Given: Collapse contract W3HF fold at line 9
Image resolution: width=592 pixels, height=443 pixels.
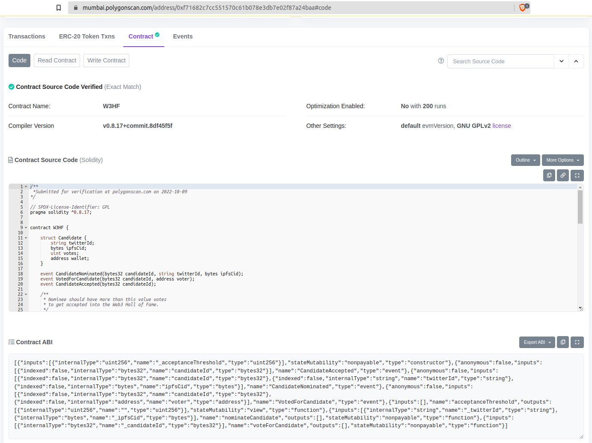Looking at the screenshot, I should tap(26, 227).
